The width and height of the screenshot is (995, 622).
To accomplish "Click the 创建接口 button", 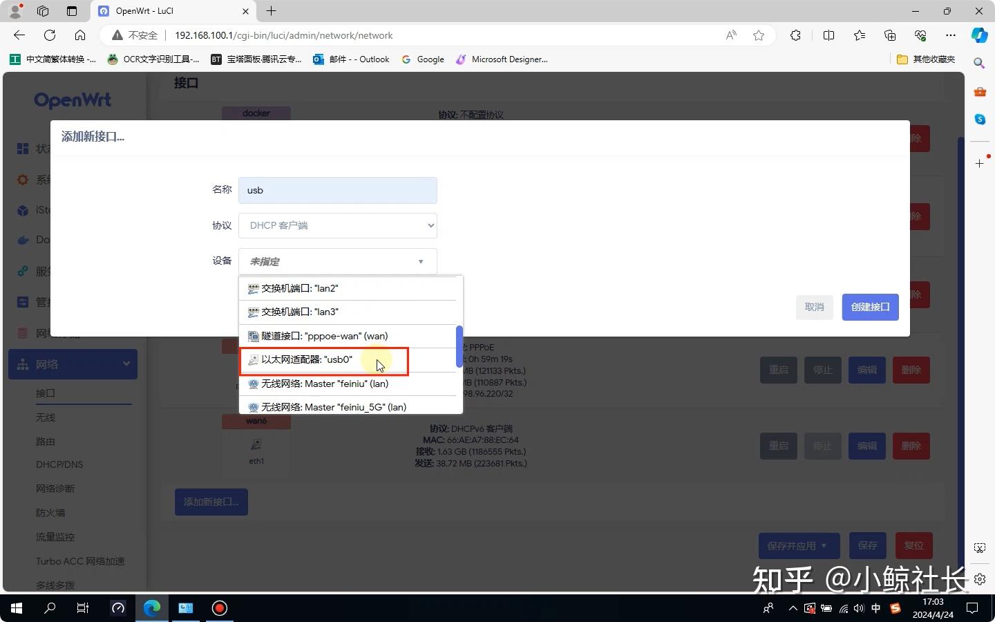I will [870, 307].
